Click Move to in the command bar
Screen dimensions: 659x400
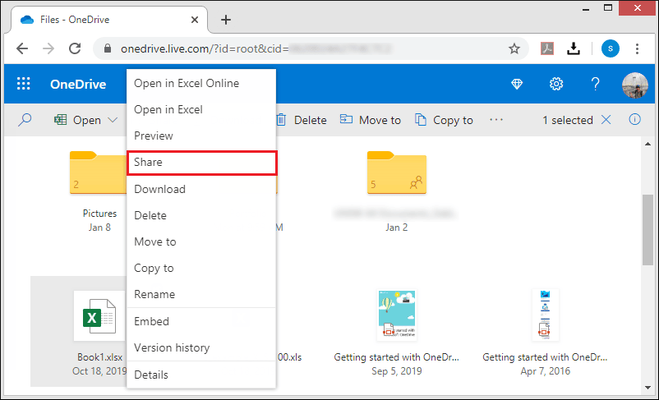tap(371, 120)
